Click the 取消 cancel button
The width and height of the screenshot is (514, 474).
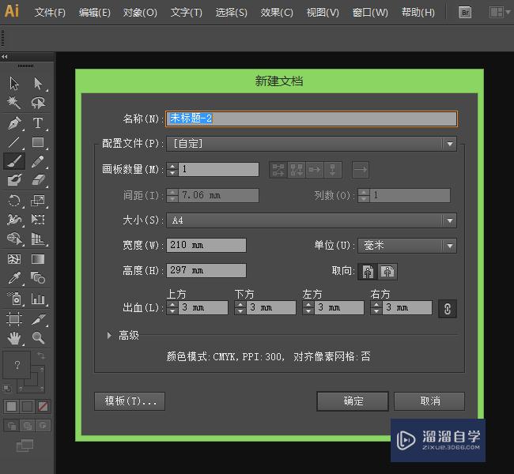429,401
